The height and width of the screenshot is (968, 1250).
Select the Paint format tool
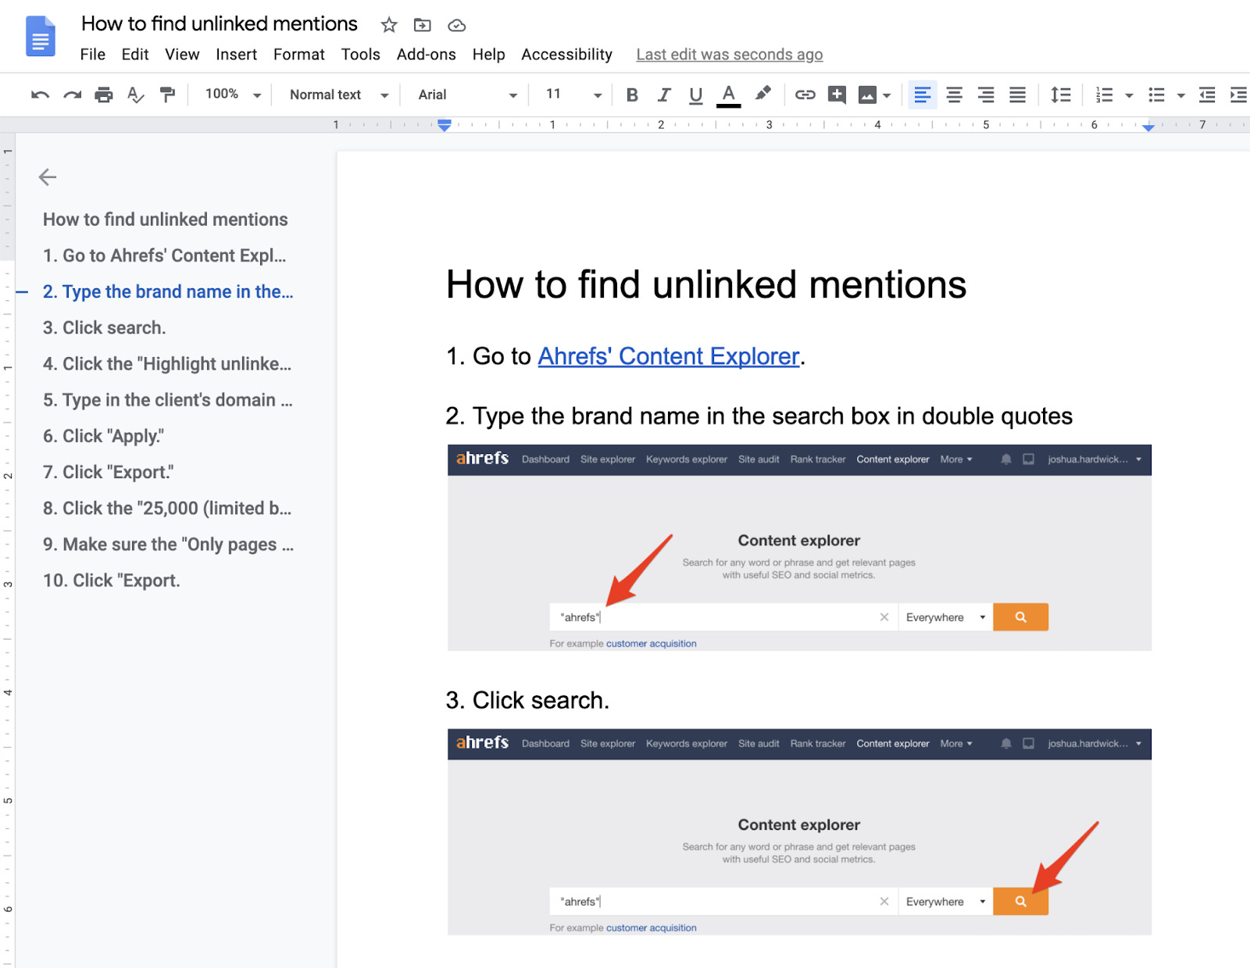pyautogui.click(x=167, y=95)
